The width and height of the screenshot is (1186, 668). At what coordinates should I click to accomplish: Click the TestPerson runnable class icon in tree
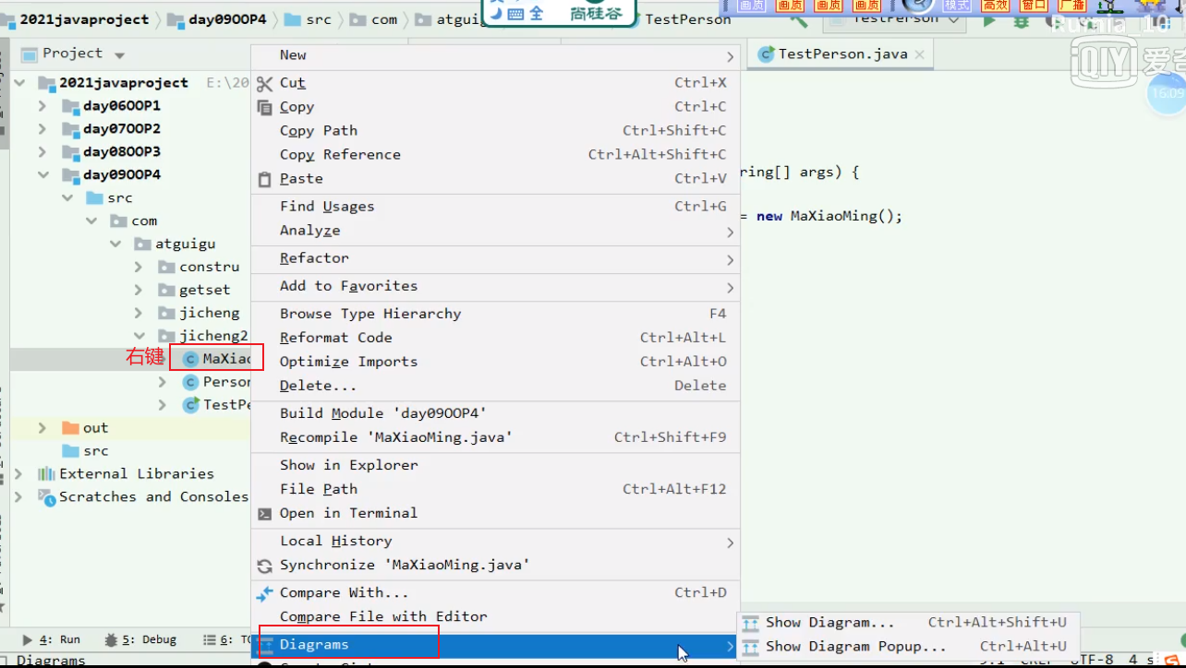point(190,405)
